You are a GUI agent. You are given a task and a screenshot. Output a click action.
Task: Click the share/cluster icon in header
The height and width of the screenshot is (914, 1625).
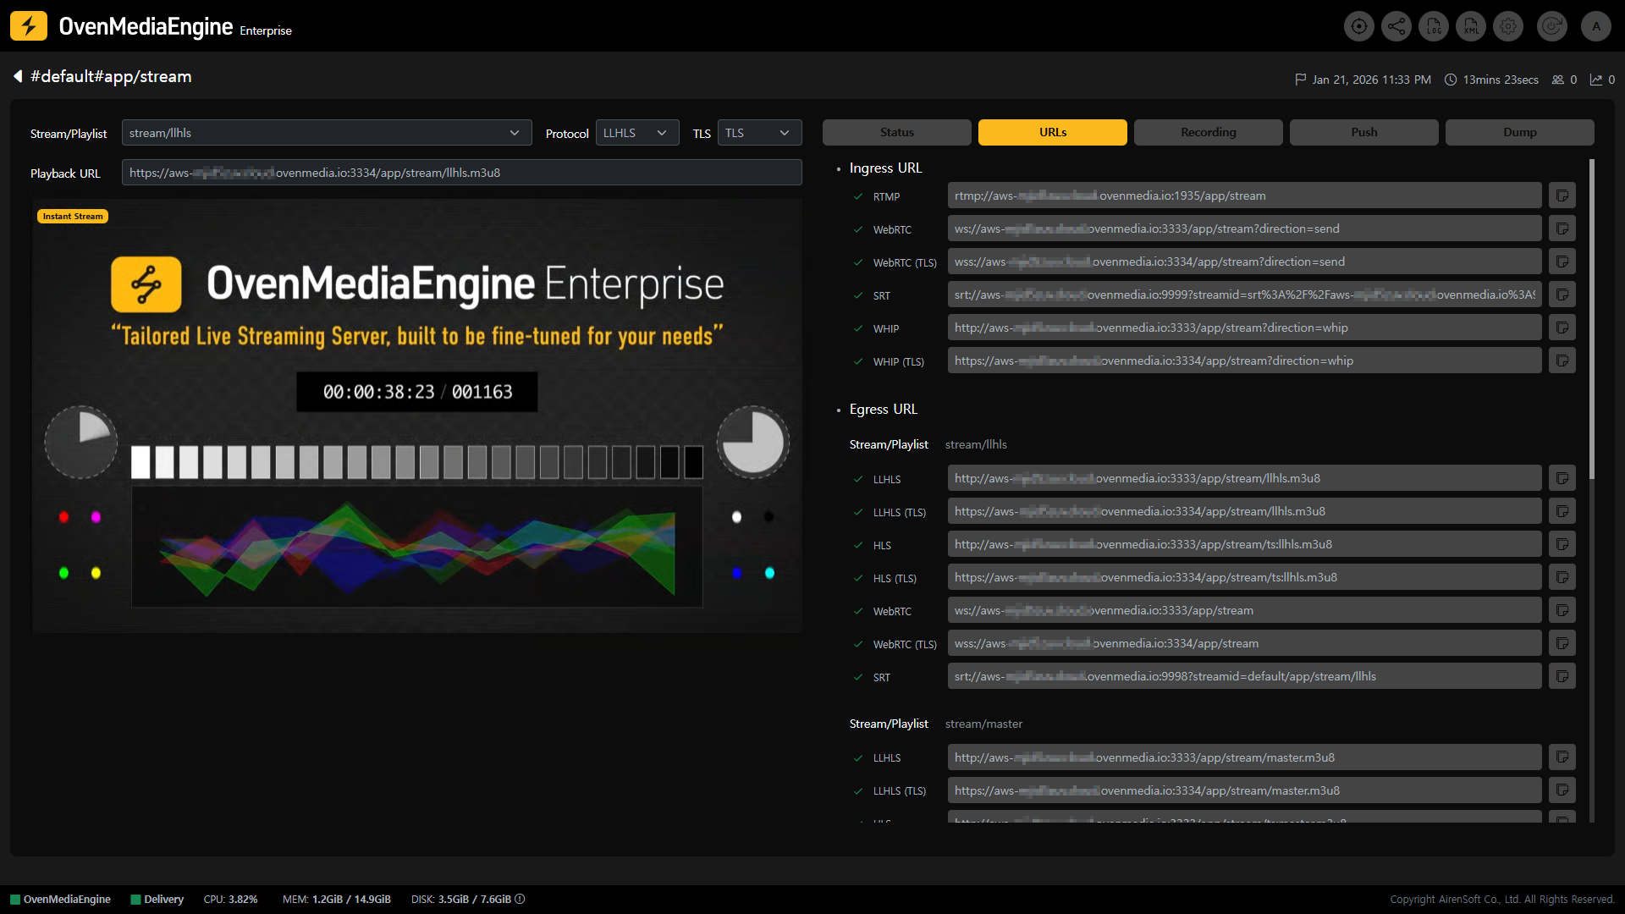(x=1396, y=26)
